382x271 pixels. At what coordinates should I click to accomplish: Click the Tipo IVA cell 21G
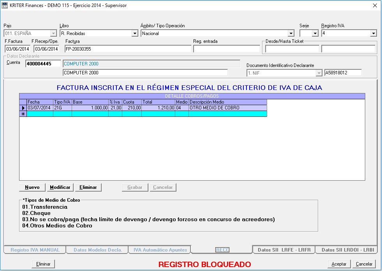[63, 108]
